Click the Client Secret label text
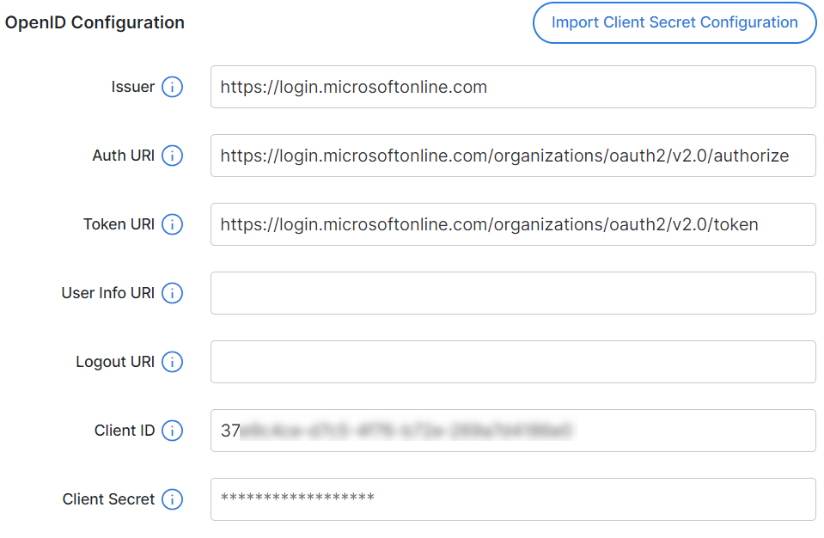The width and height of the screenshot is (824, 538). click(108, 499)
